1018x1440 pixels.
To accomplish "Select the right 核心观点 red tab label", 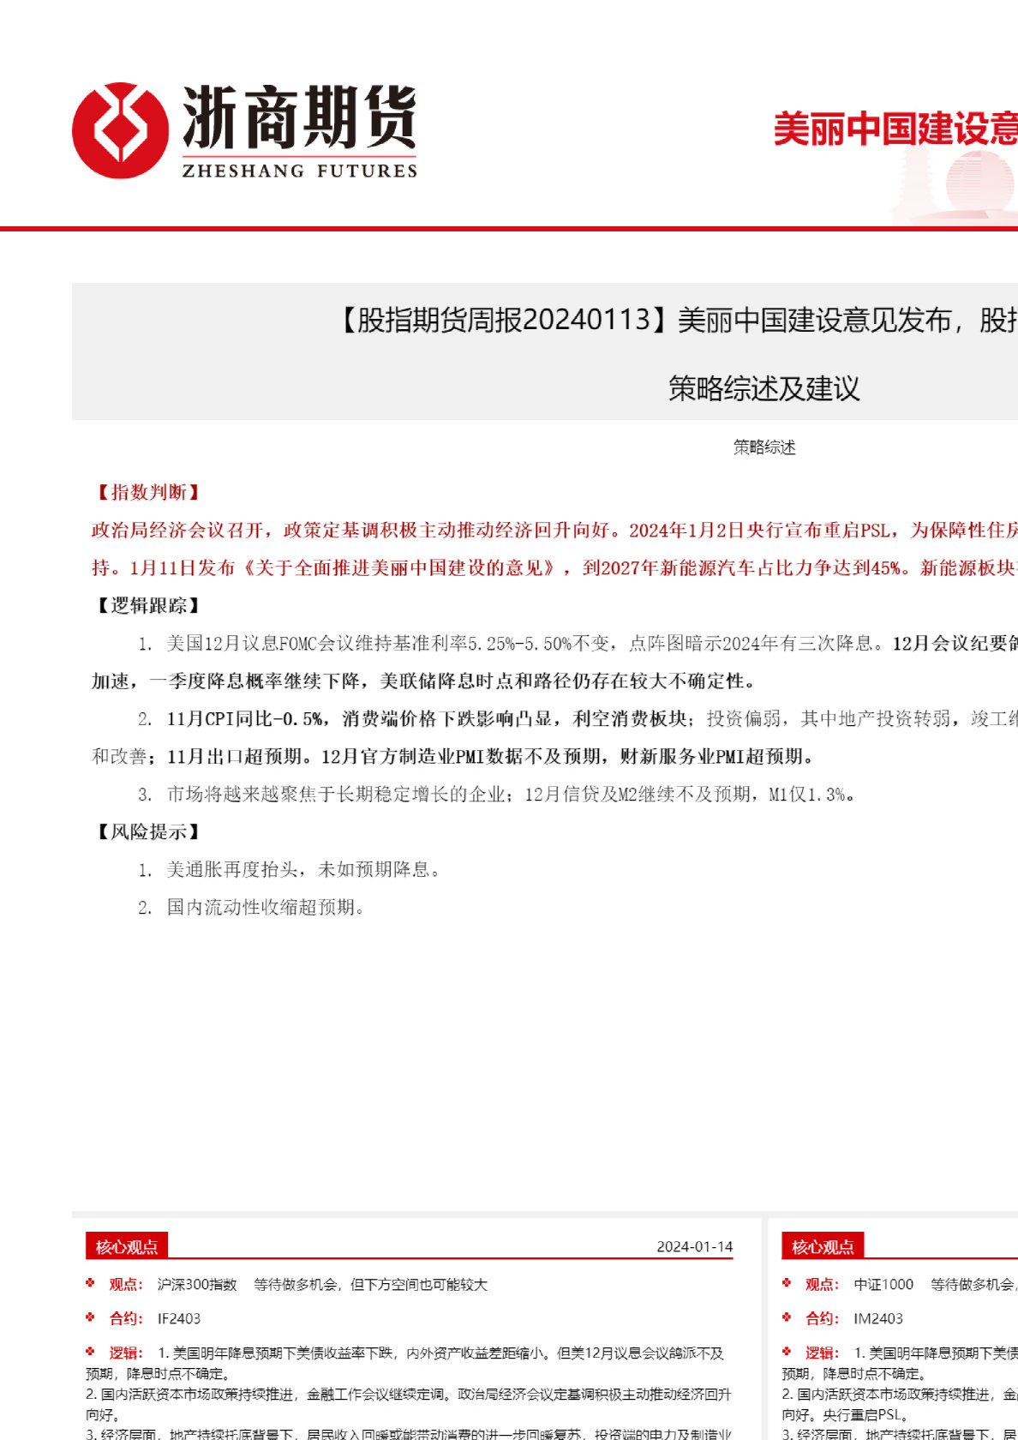I will click(x=823, y=1246).
